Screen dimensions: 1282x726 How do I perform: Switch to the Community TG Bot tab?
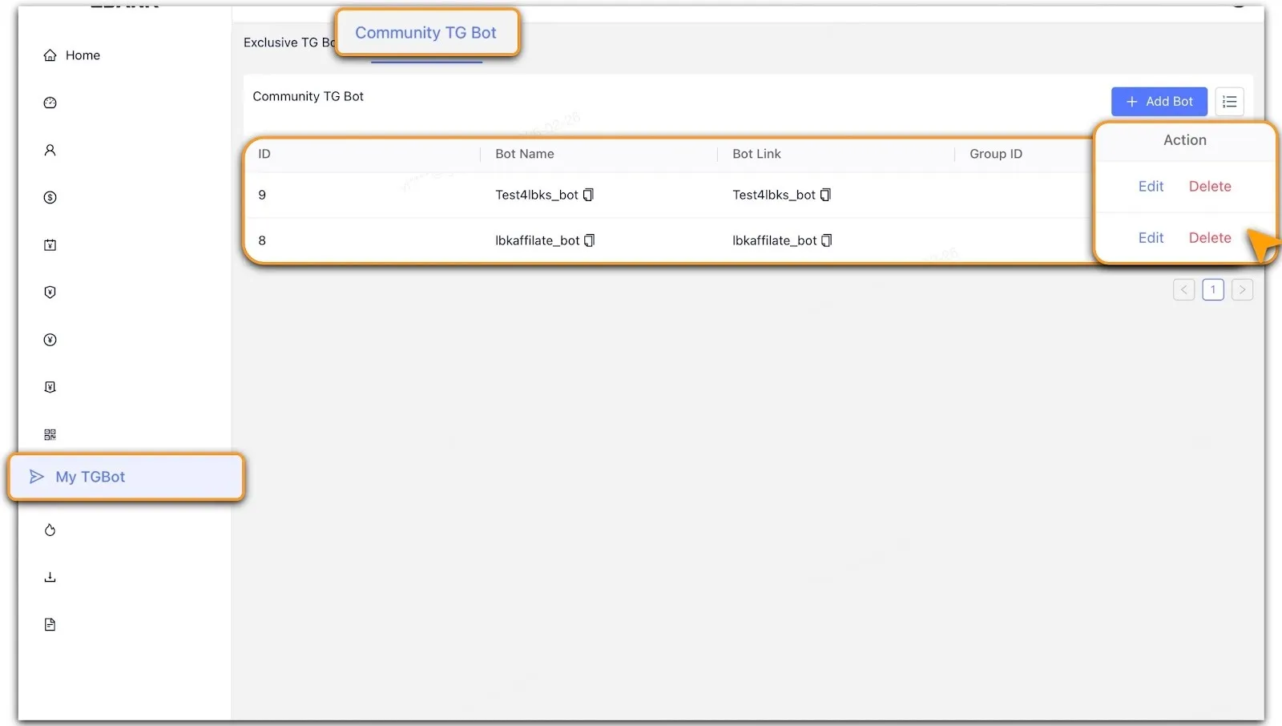click(x=425, y=33)
